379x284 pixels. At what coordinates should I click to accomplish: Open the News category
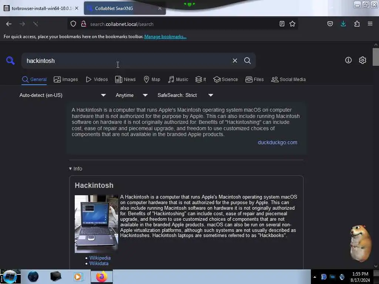point(125,80)
